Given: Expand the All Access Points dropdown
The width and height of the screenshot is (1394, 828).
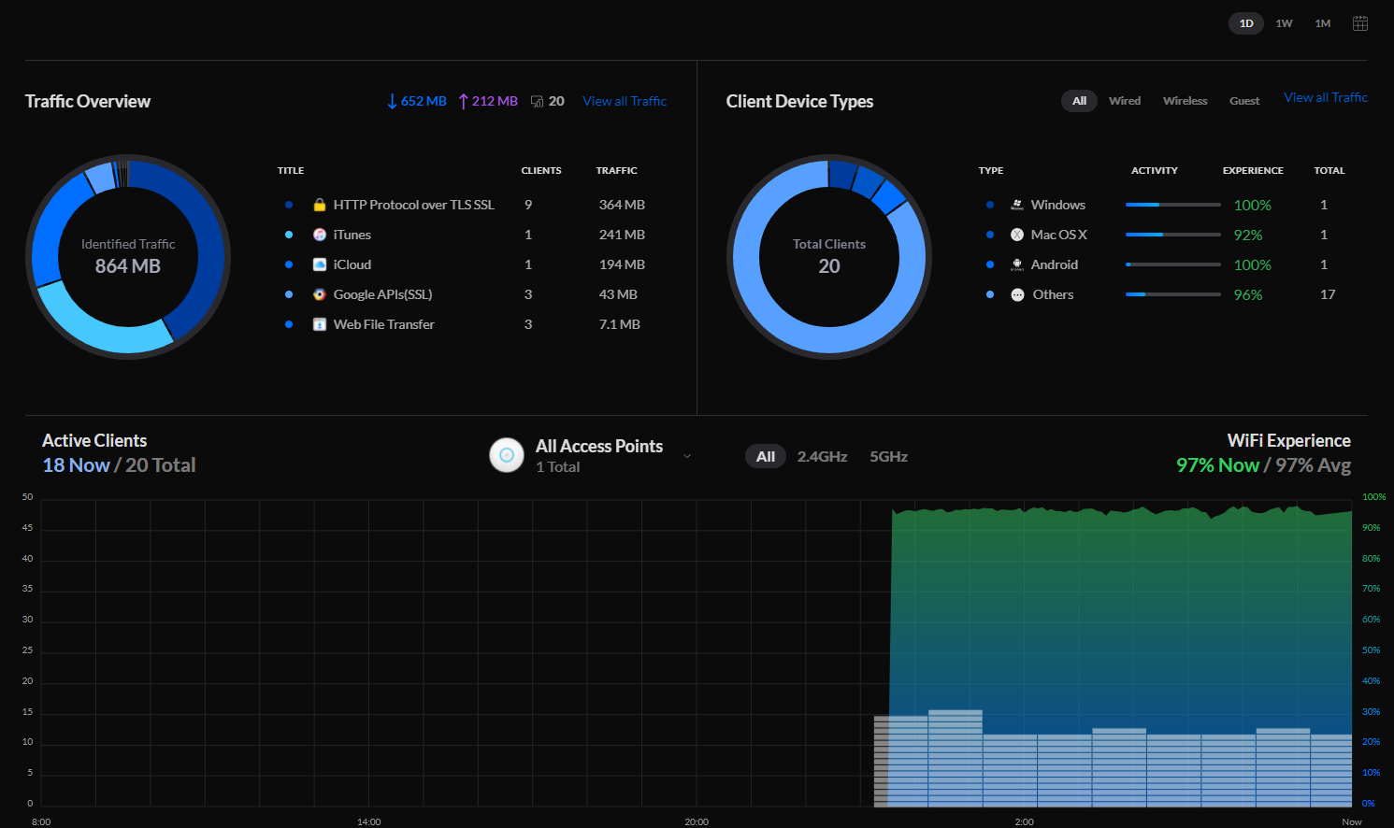Looking at the screenshot, I should (687, 456).
